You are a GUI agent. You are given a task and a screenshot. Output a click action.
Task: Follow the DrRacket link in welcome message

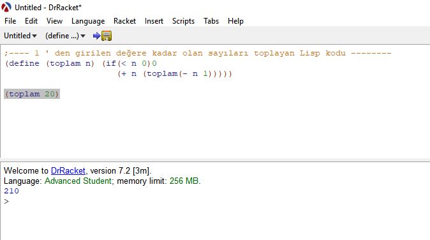tap(68, 170)
